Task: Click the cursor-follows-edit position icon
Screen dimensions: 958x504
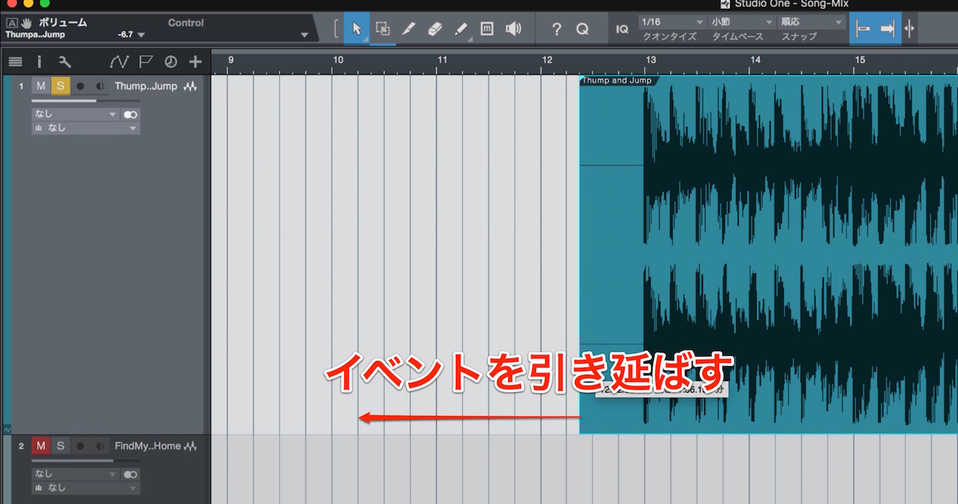Action: [909, 29]
